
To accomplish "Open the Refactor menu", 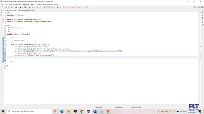I will (x=18, y=4).
